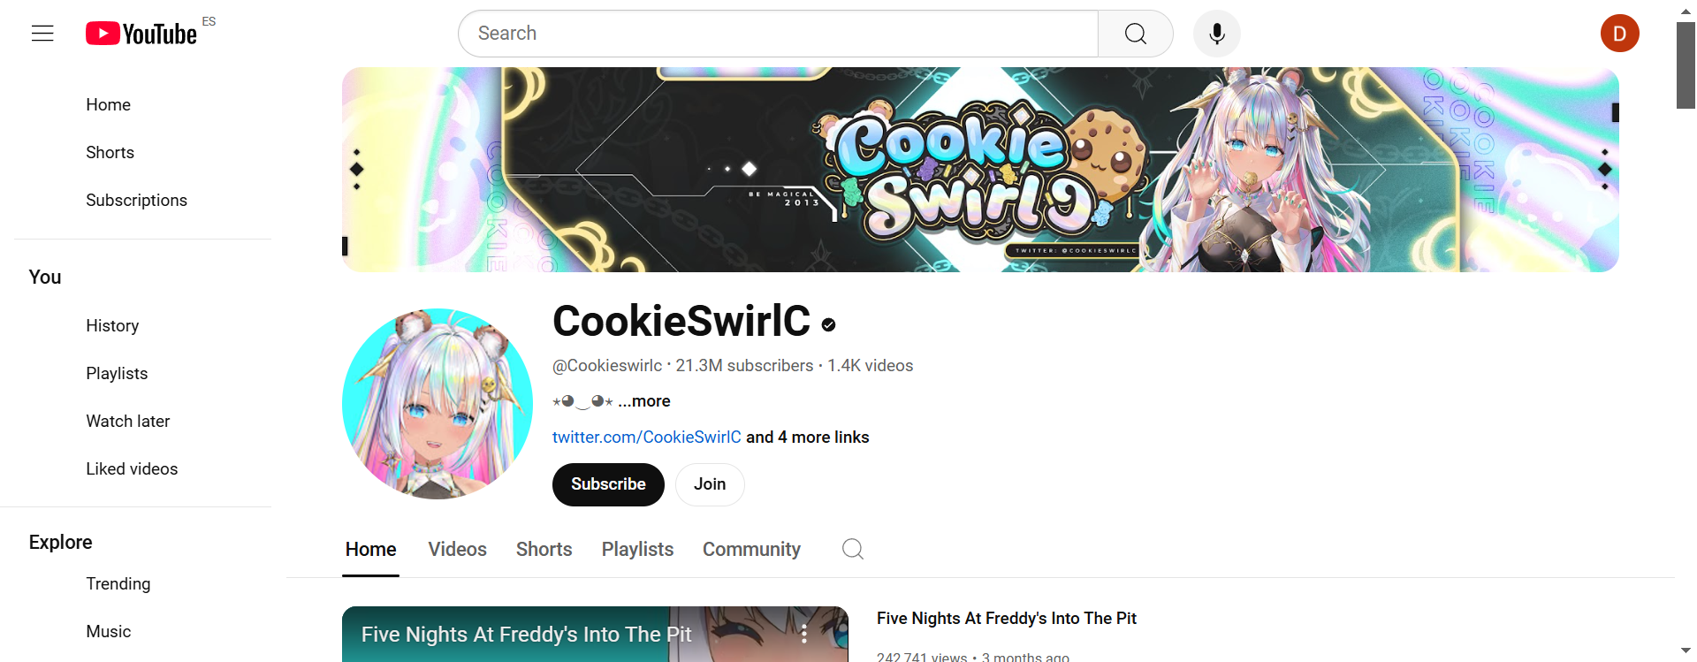Image resolution: width=1697 pixels, height=662 pixels.
Task: Switch to the Videos tab
Action: (458, 549)
